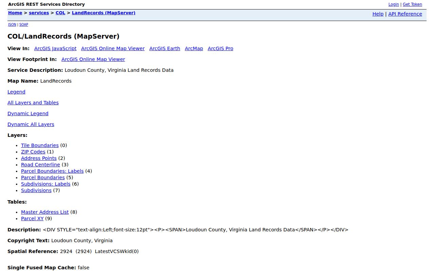
Task: Click the Spatial Reference value 2924
Action: pos(66,251)
